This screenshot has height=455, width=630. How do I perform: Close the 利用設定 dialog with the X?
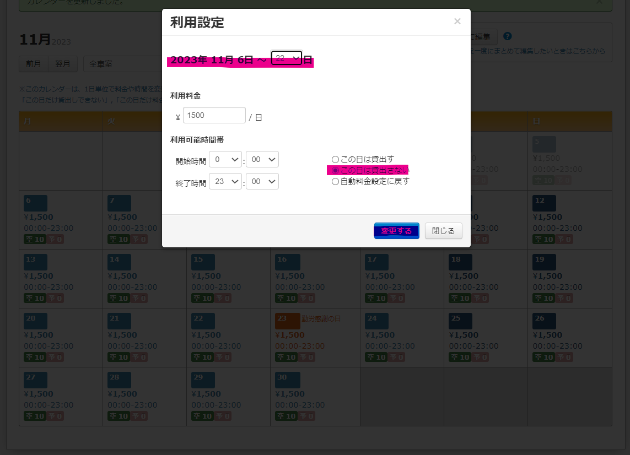[457, 21]
